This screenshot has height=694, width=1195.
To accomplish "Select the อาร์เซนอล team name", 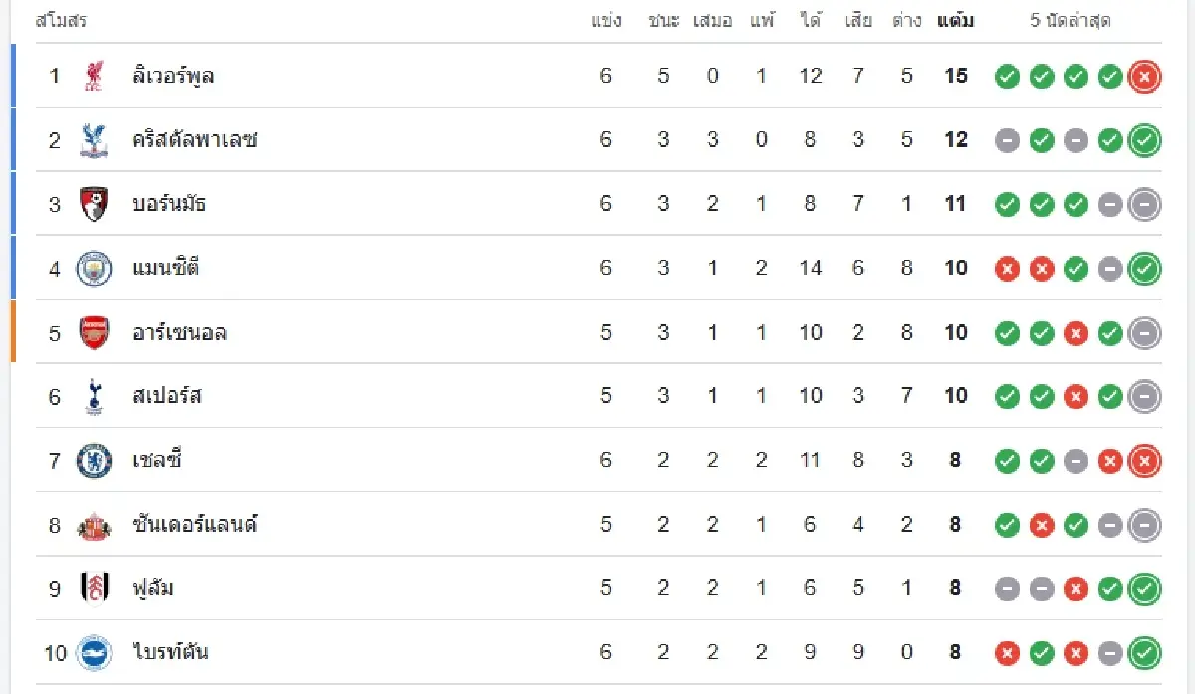I will pyautogui.click(x=179, y=333).
